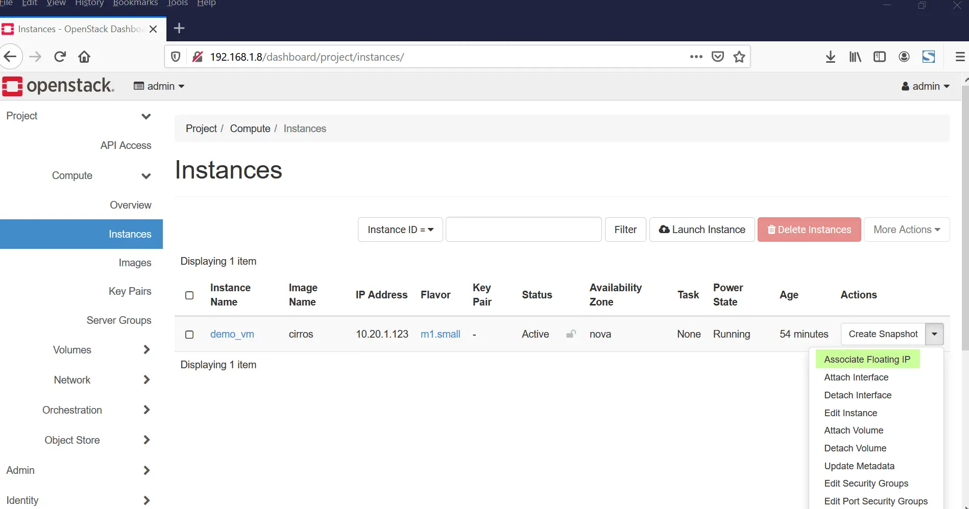Choose Attach Interface from the menu

pos(856,377)
